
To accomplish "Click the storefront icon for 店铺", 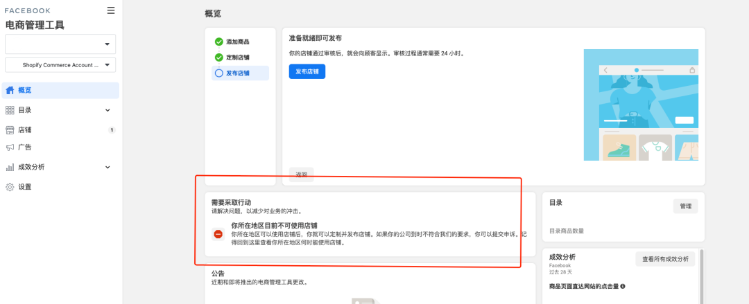I will [10, 129].
